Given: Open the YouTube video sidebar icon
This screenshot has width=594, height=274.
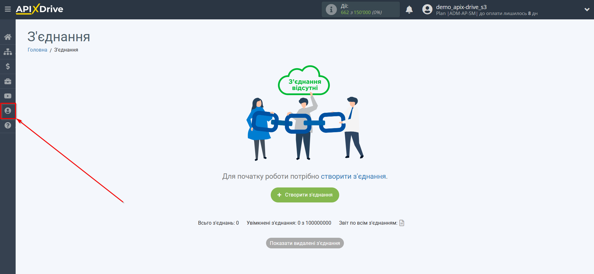Looking at the screenshot, I should point(8,96).
